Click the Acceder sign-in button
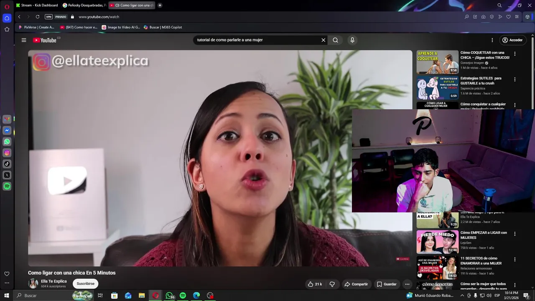Viewport: 535px width, 301px height. pyautogui.click(x=512, y=40)
